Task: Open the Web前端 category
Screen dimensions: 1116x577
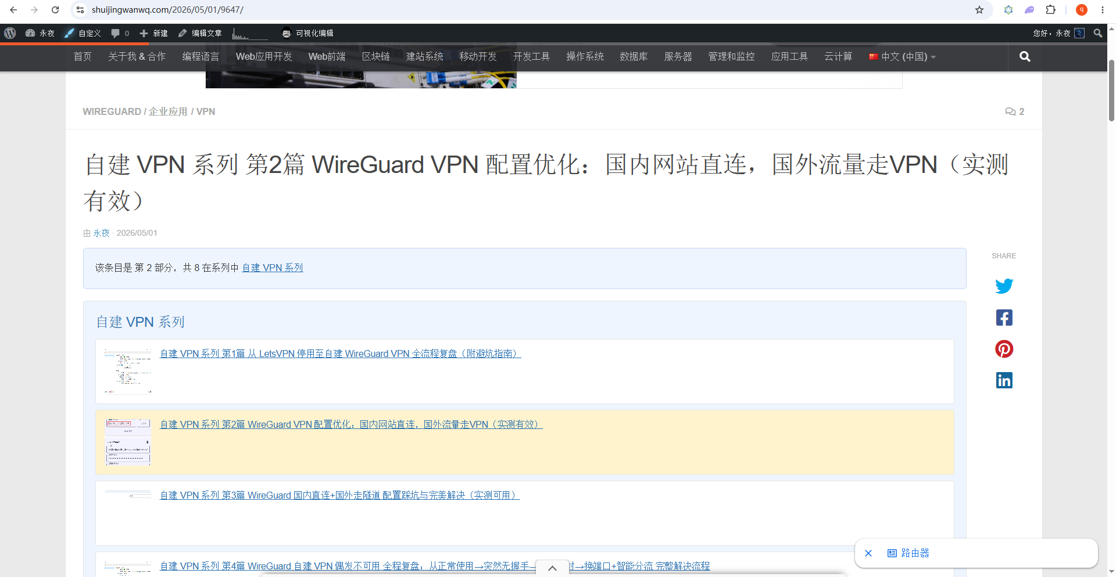Action: point(327,56)
